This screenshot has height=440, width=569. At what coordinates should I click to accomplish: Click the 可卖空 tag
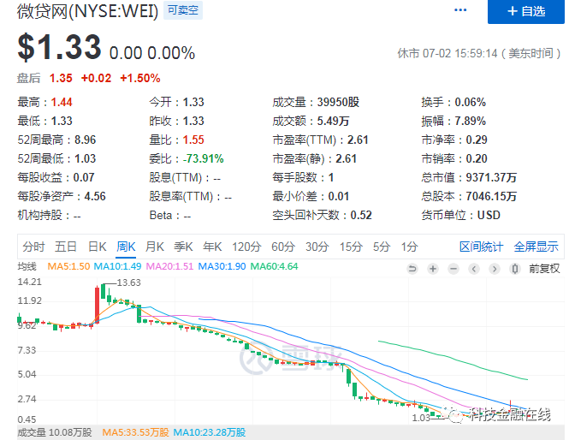click(x=183, y=10)
